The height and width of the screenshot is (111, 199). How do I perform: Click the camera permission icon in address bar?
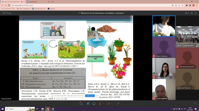[173, 6]
